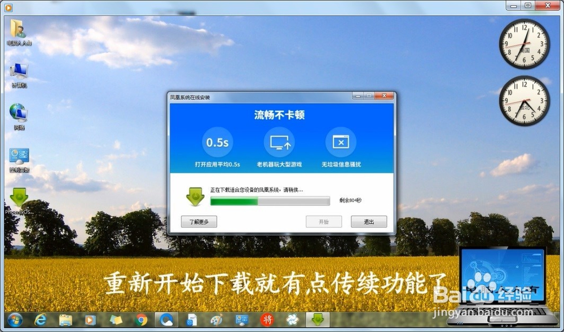The width and height of the screenshot is (564, 332).
Task: Switch to the blue QQ Browser taskbar icon
Action: [166, 320]
